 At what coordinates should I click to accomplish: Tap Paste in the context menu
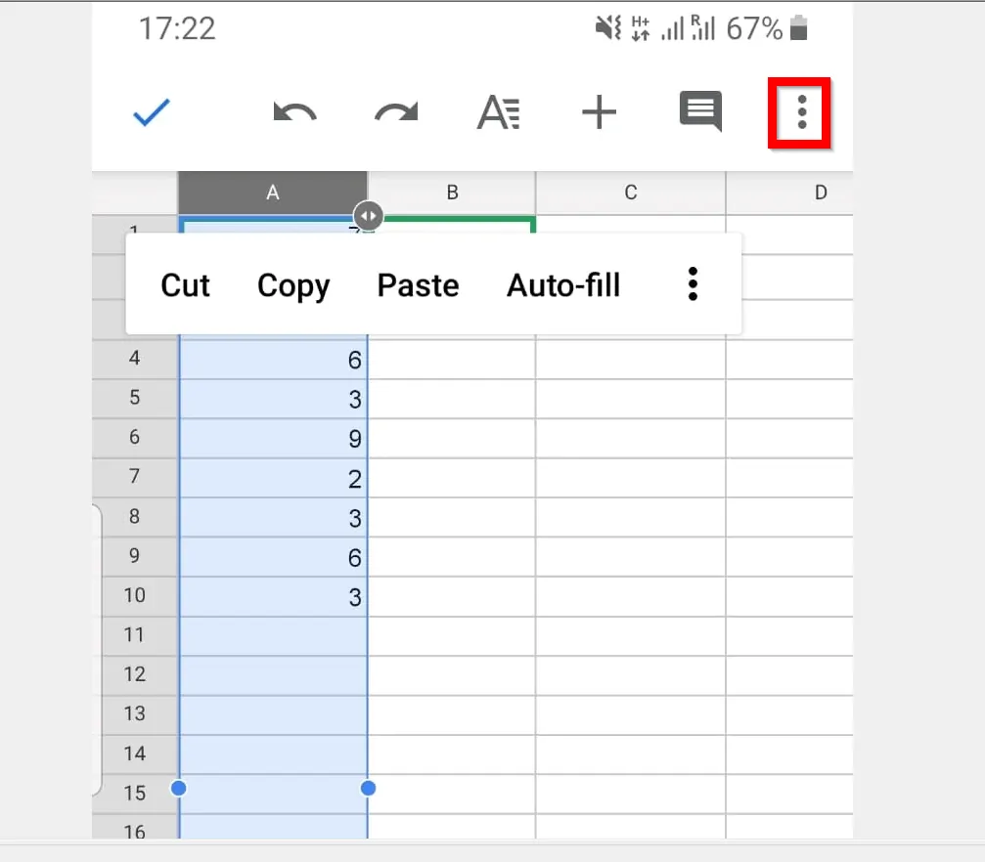[x=418, y=285]
